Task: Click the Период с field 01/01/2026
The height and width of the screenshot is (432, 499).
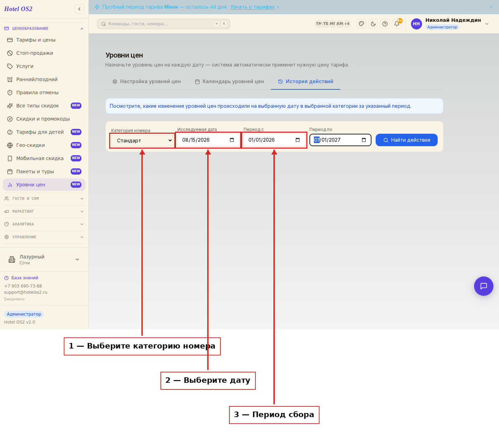Action: (x=274, y=140)
